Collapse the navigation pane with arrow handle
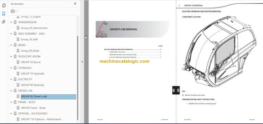This screenshot has height=124, width=263. point(82,62)
